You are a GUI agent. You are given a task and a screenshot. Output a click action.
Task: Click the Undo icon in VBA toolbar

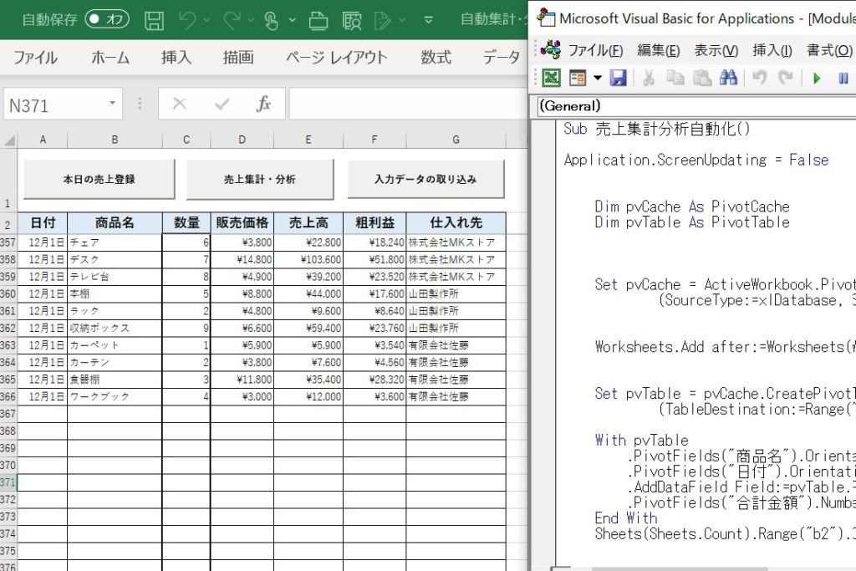[759, 78]
